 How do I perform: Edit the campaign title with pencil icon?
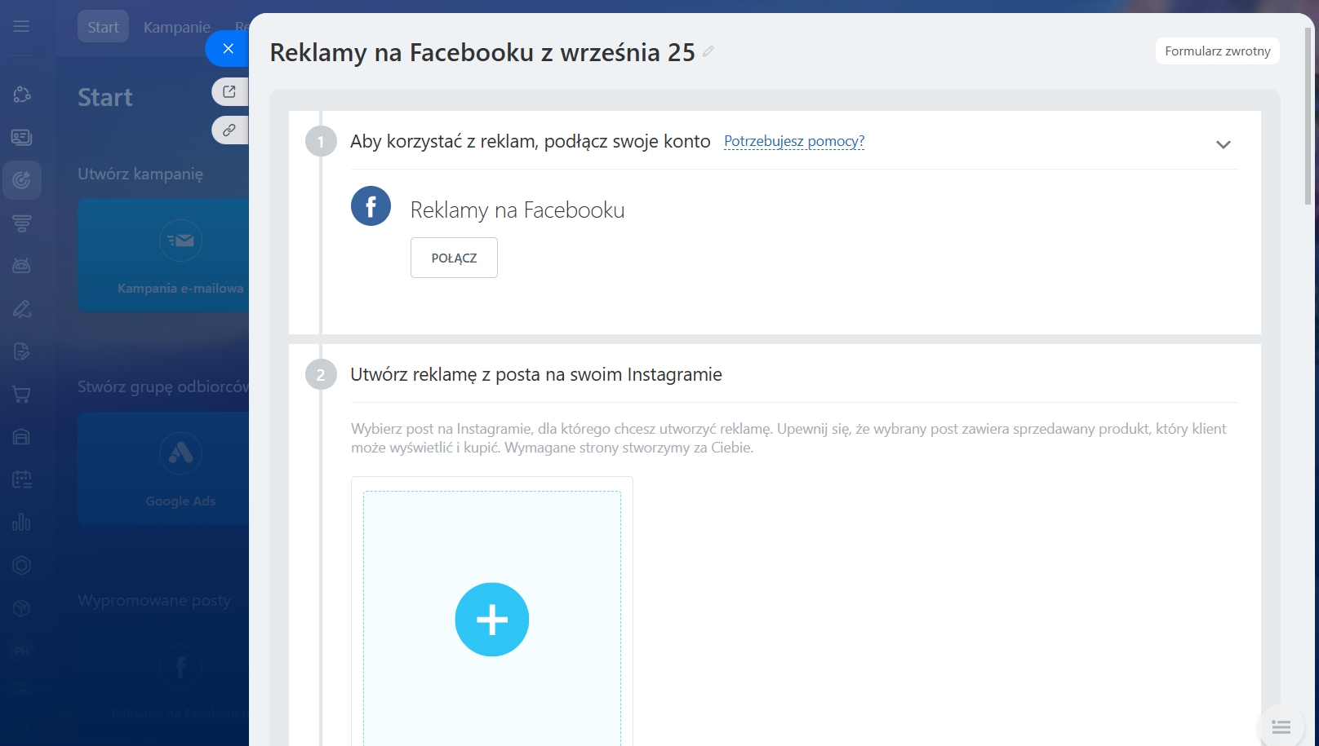coord(708,51)
